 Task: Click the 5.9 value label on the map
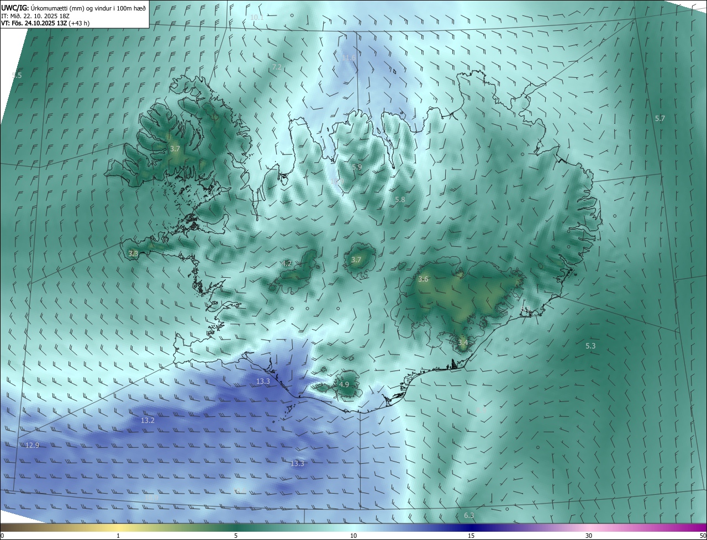coord(357,167)
